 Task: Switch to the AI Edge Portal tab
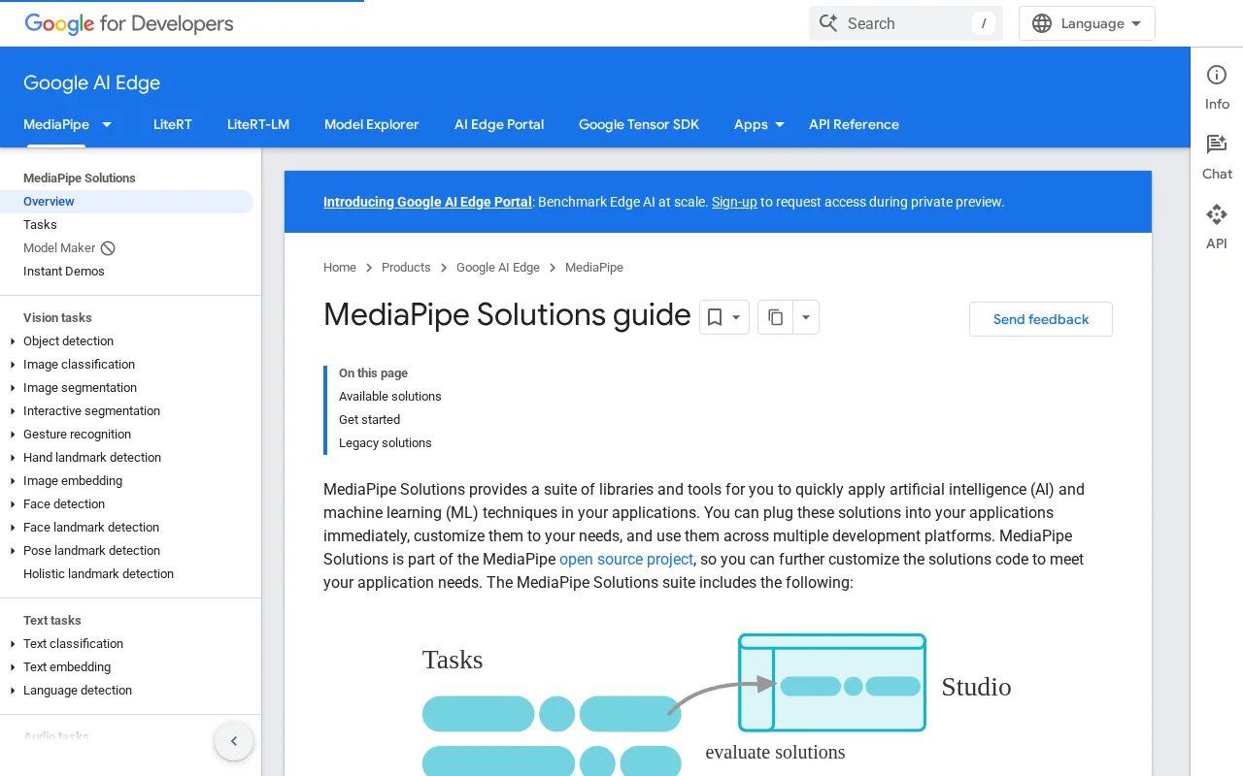tap(499, 124)
